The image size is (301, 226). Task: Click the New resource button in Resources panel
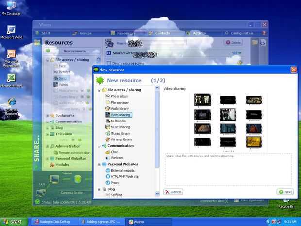point(72,51)
